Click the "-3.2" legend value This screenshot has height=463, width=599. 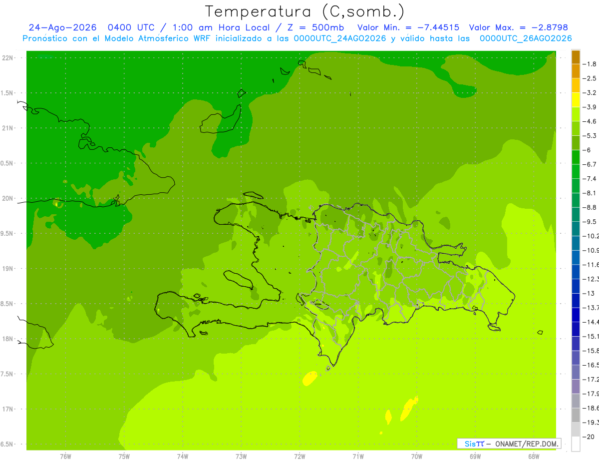[590, 93]
